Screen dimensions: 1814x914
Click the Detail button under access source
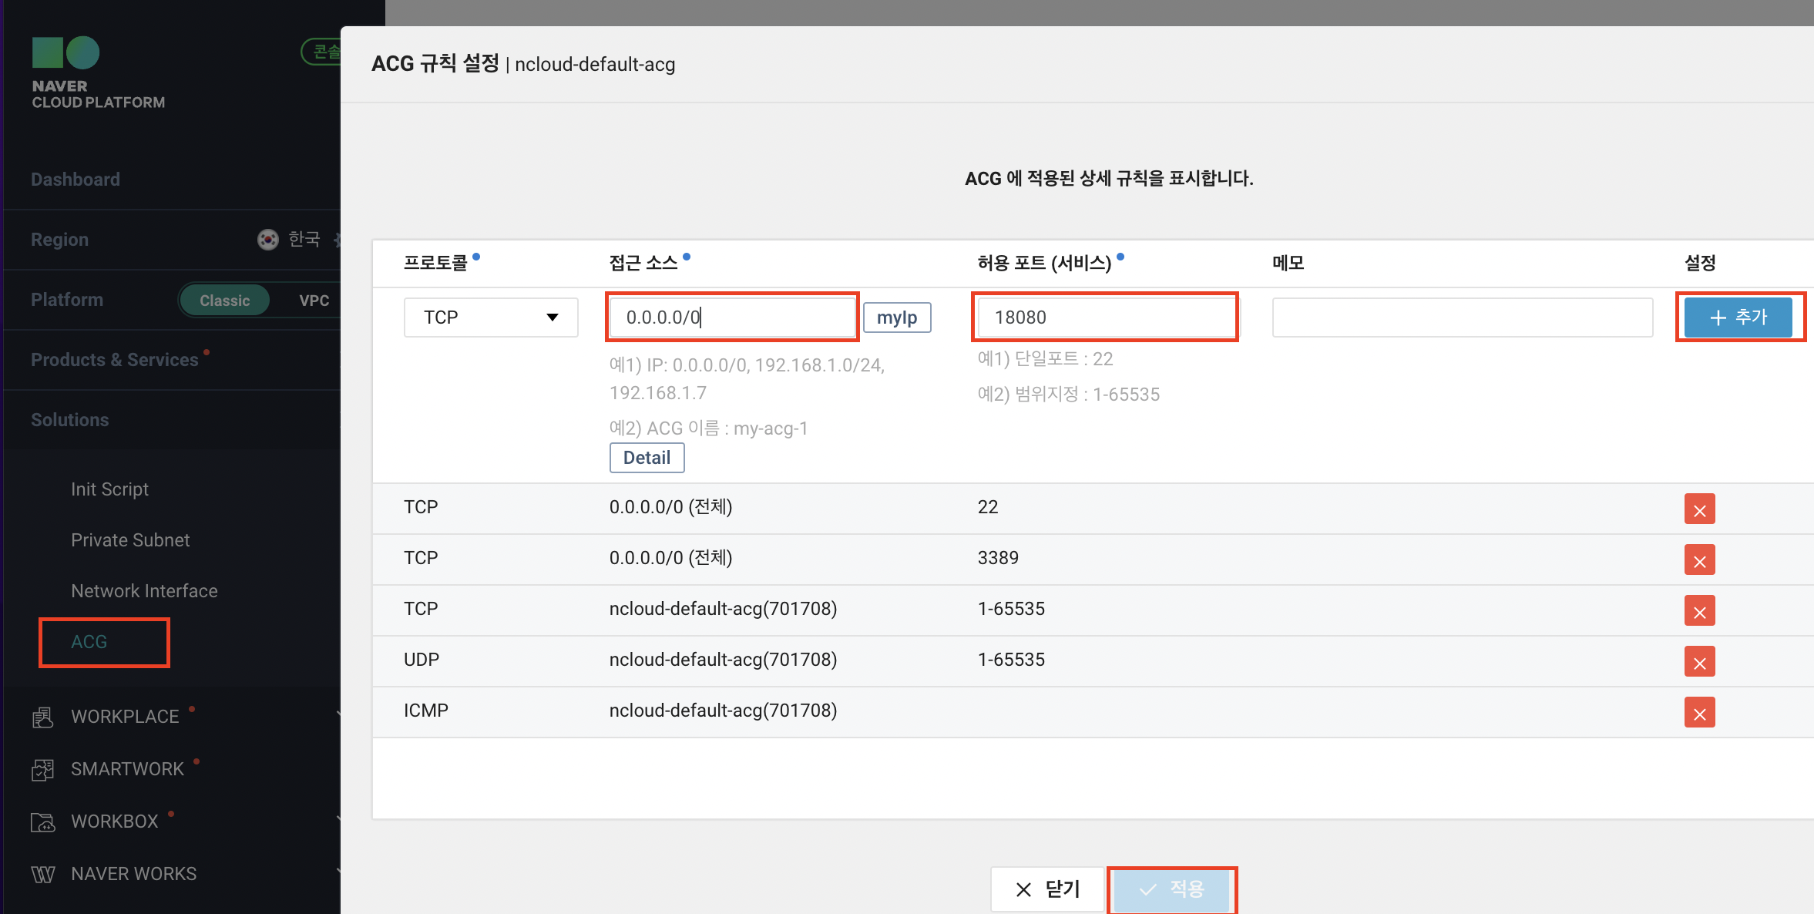647,458
